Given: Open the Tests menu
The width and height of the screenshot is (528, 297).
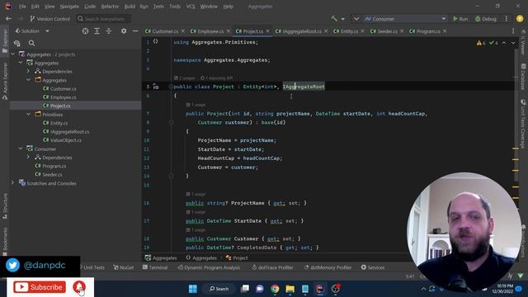Looking at the screenshot, I should (158, 7).
